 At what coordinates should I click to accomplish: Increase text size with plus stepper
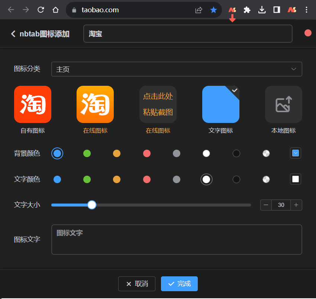296,205
